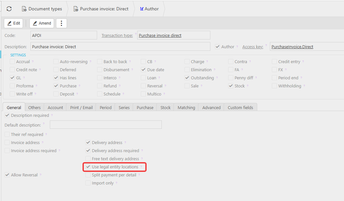Toggle Description required checkbox
Image resolution: width=344 pixels, height=201 pixels.
7,116
